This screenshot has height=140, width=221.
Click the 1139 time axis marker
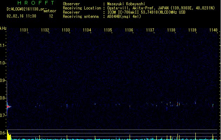click(x=192, y=30)
